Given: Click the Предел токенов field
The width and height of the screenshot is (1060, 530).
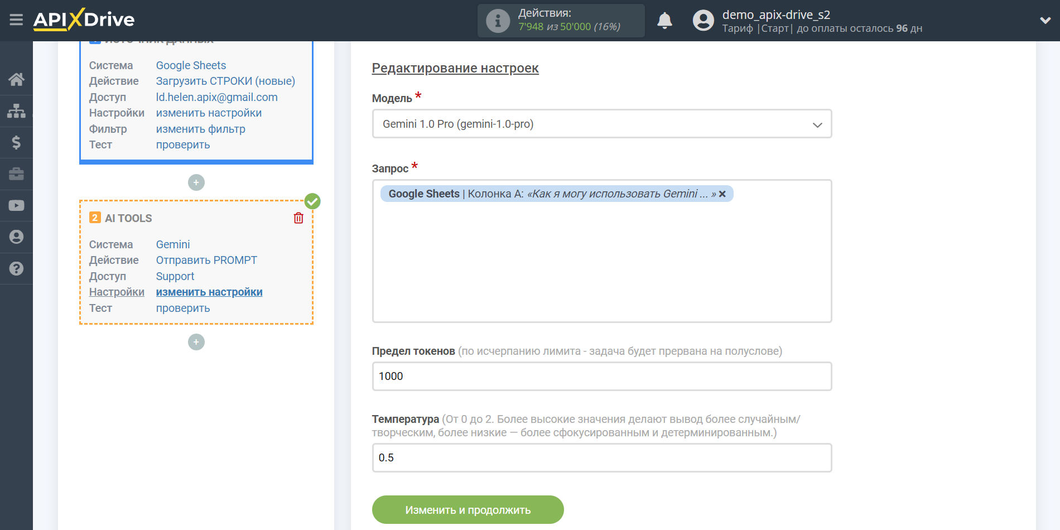Looking at the screenshot, I should [x=602, y=376].
